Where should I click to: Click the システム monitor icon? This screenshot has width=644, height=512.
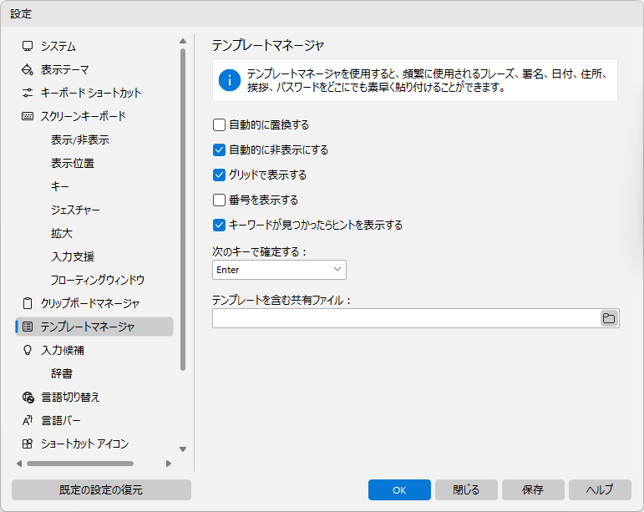(28, 46)
